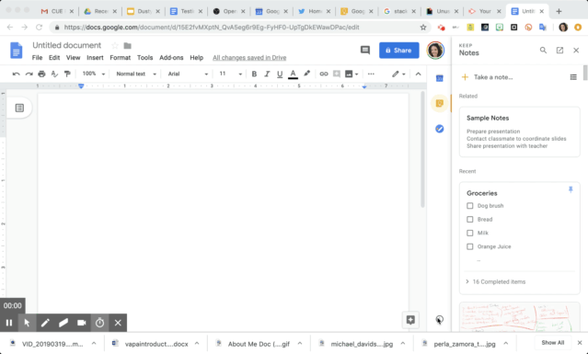Show more toolbar options ellipsis
The image size is (588, 354).
(x=371, y=74)
